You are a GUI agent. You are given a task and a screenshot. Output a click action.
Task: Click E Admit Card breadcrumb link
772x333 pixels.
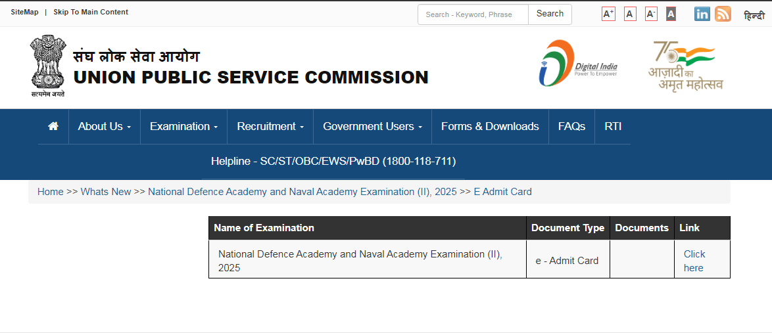[502, 192]
